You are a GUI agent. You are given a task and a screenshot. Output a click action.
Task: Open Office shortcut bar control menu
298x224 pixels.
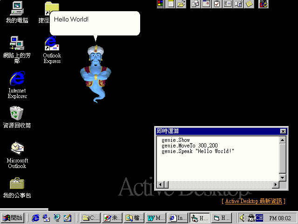pos(160,4)
